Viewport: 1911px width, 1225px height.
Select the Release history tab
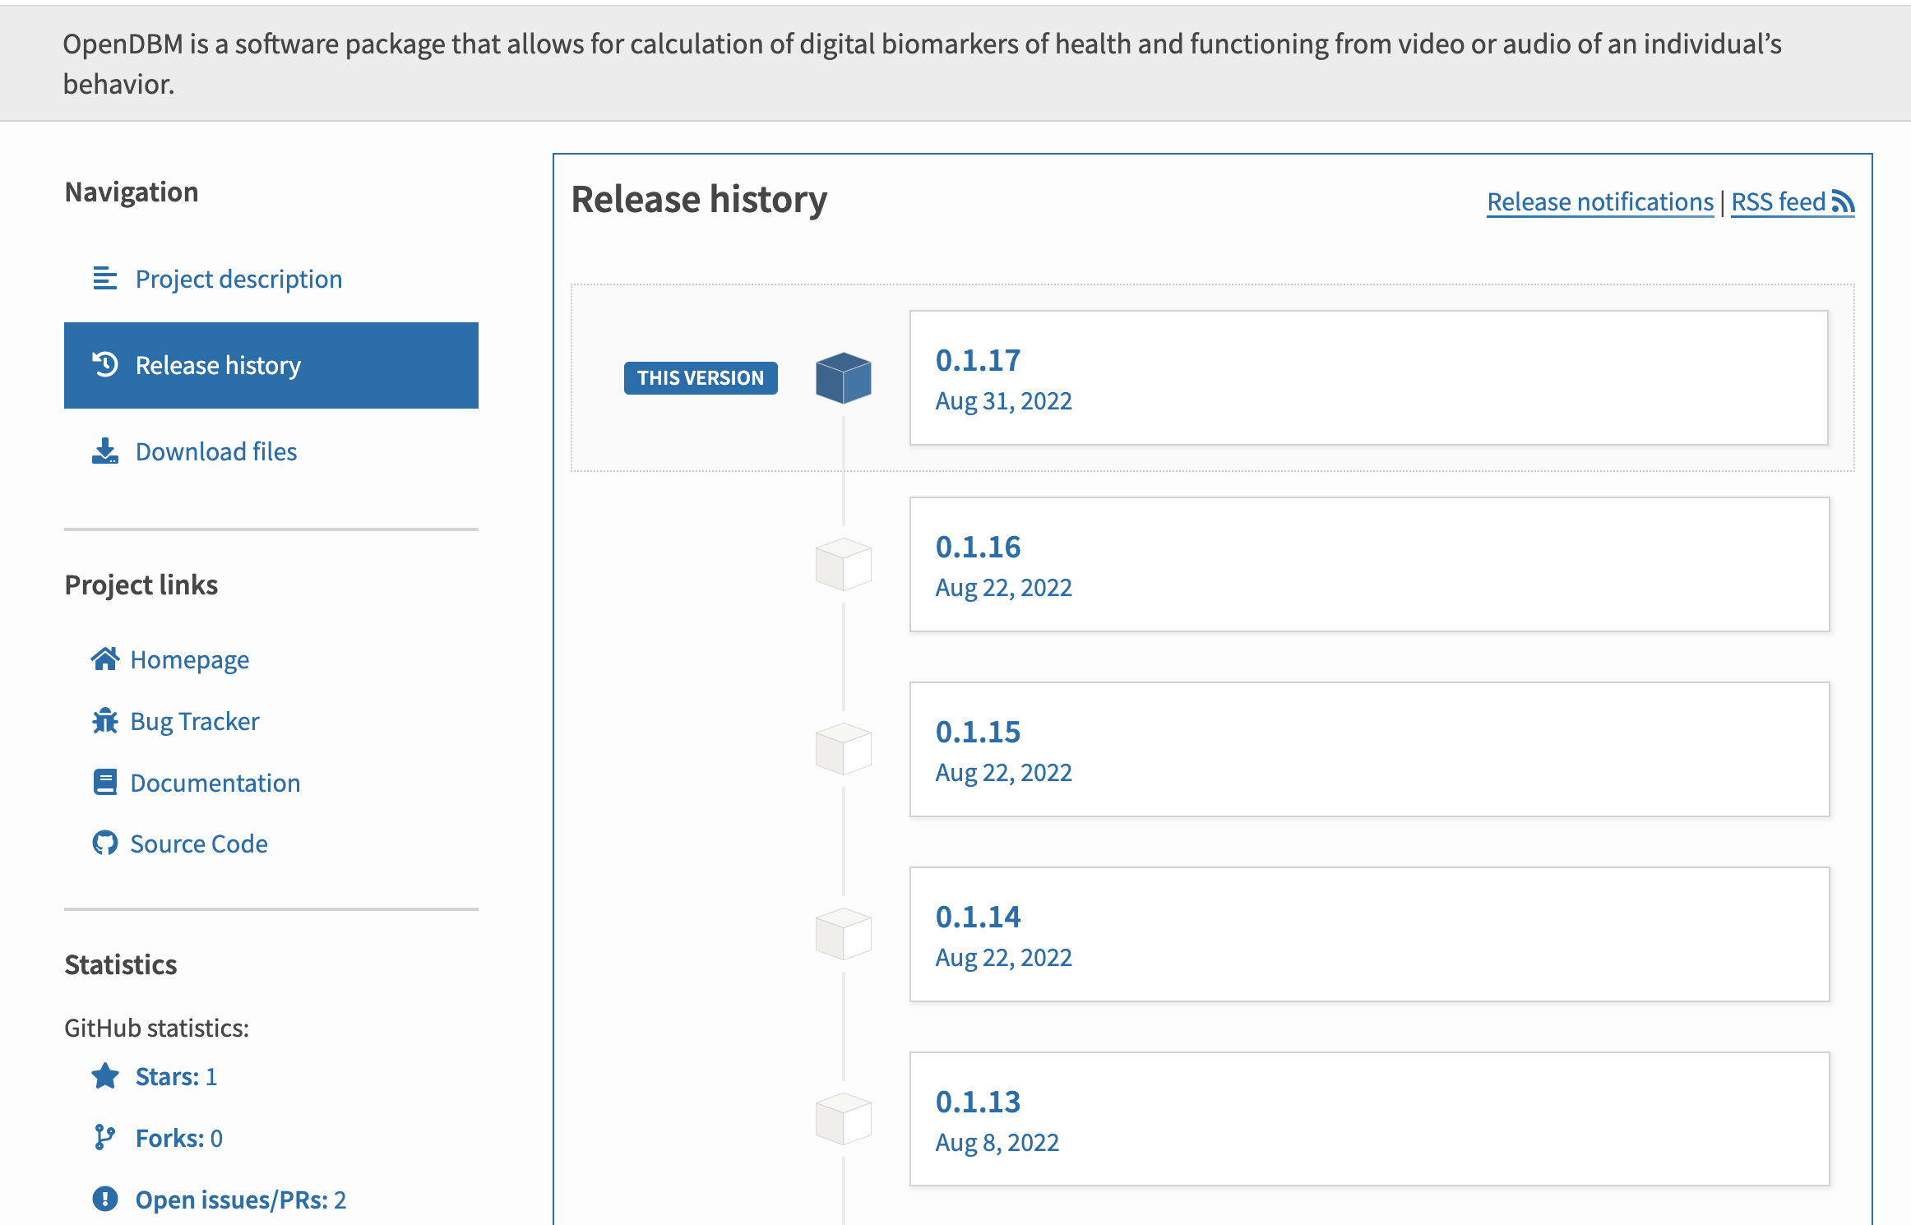[271, 365]
